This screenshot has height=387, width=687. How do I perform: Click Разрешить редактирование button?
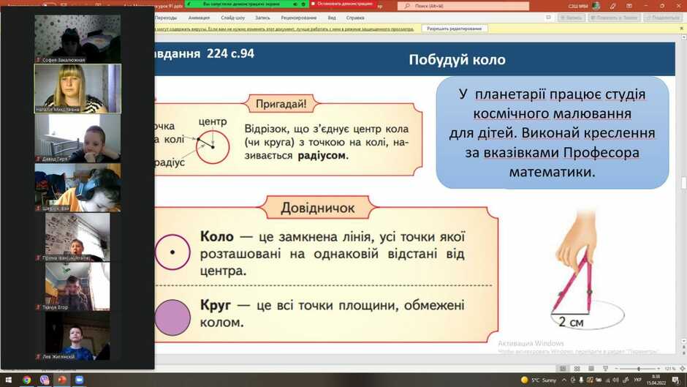point(455,29)
